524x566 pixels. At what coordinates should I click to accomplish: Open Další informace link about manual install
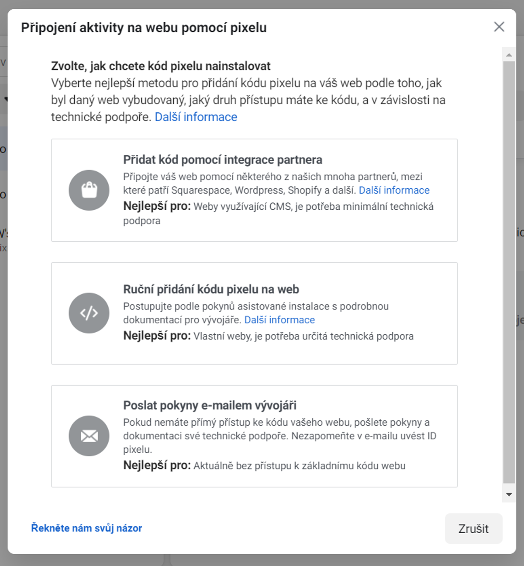[x=279, y=320]
